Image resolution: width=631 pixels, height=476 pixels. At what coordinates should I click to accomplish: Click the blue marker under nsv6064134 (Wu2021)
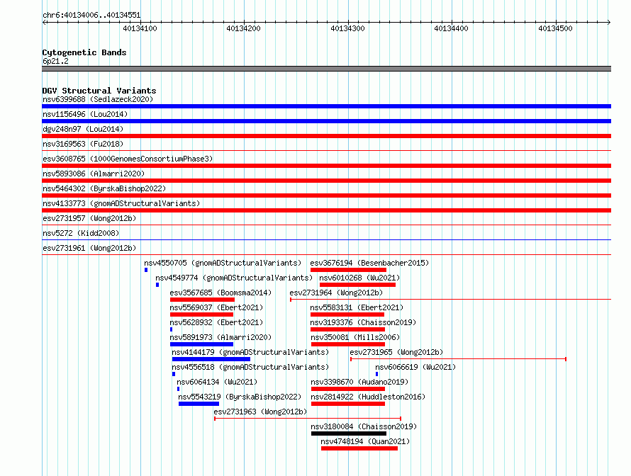(178, 389)
